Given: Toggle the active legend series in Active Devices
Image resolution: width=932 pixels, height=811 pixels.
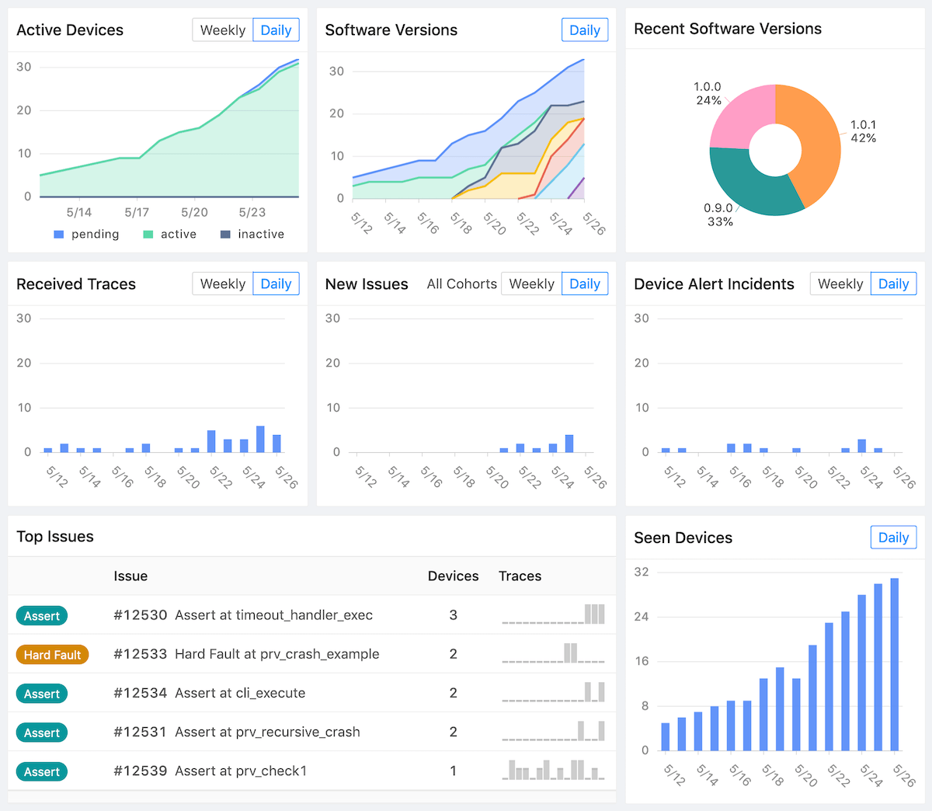Looking at the screenshot, I should 170,235.
